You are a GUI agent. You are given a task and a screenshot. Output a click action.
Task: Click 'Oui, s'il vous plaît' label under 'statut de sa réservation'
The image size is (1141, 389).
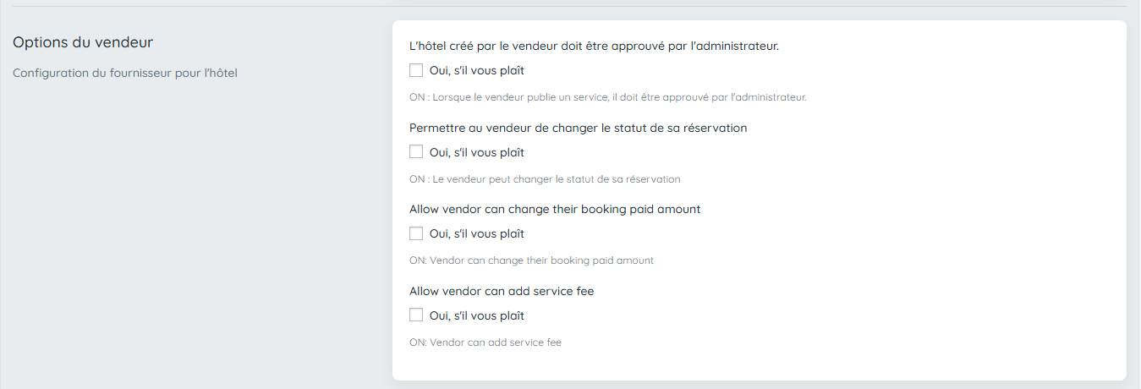tap(477, 153)
